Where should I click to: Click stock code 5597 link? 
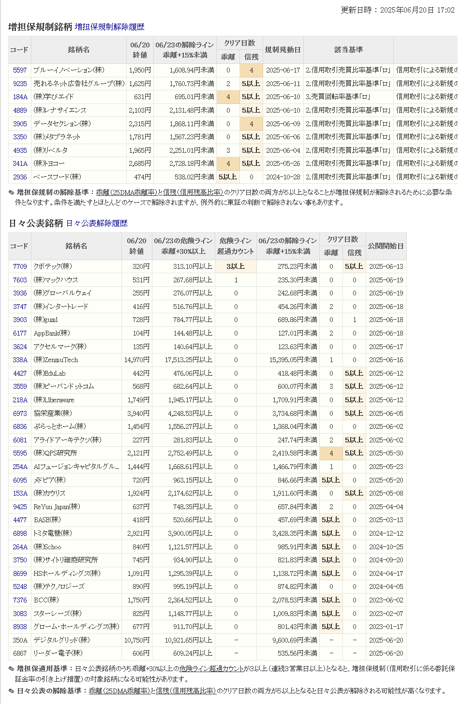click(x=20, y=70)
